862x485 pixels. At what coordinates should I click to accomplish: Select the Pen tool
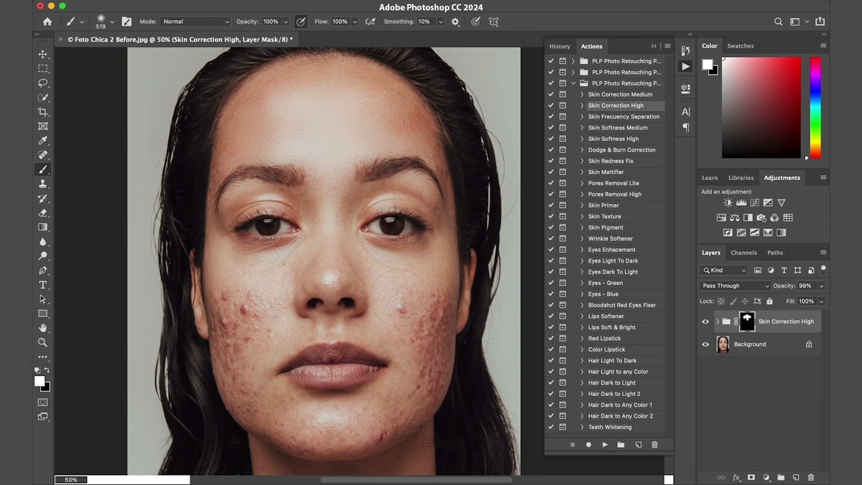pos(43,271)
